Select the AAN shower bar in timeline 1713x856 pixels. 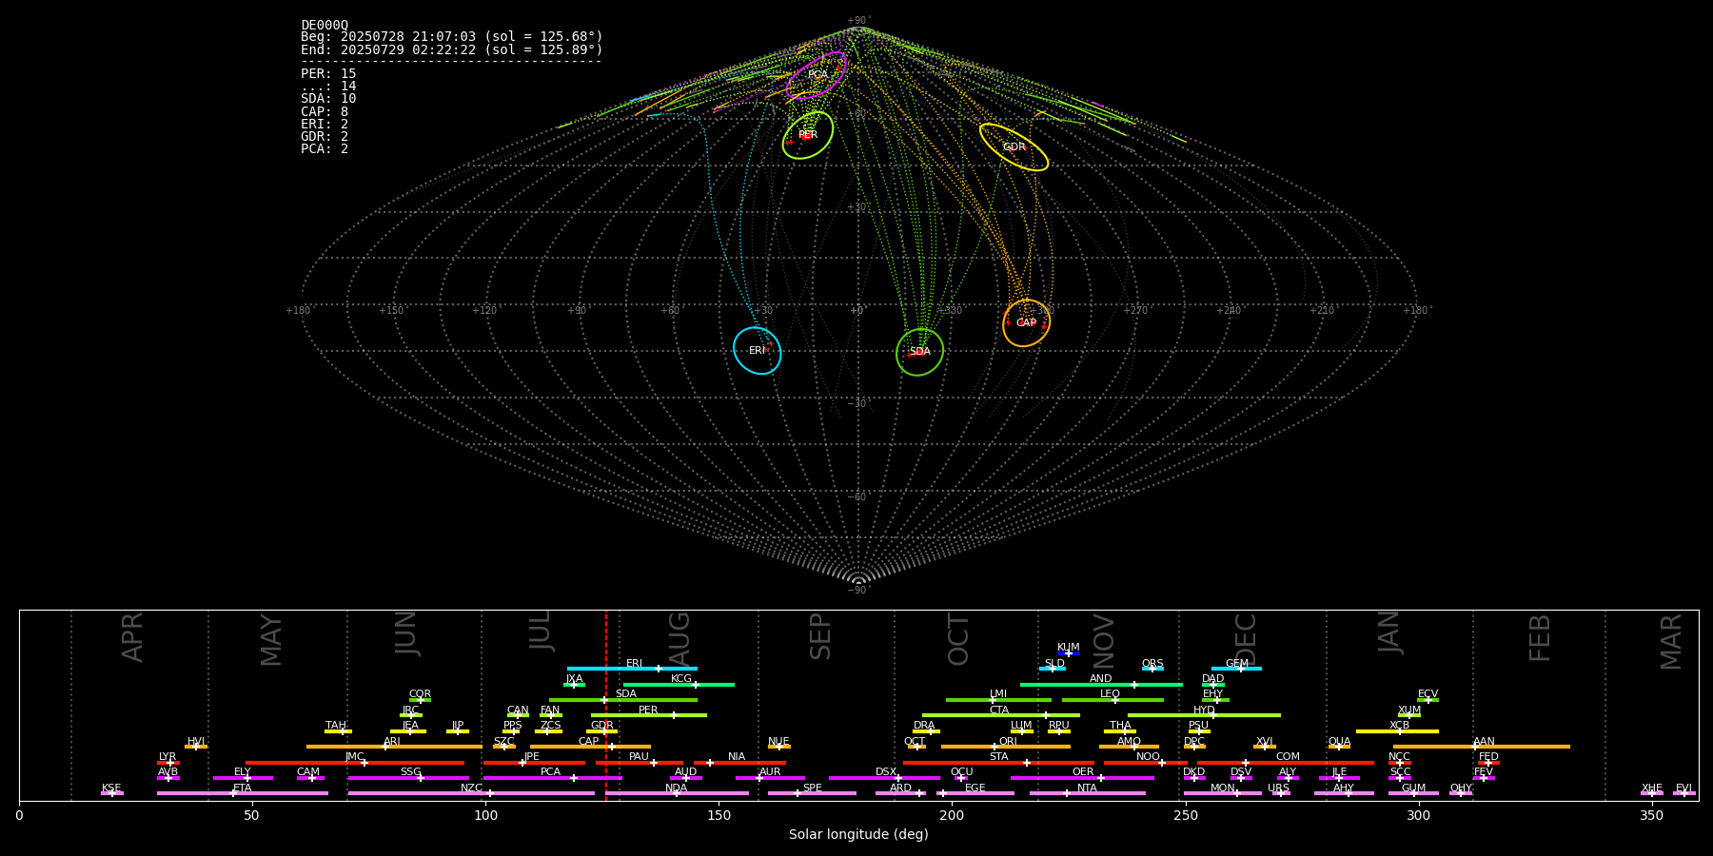coord(1482,747)
